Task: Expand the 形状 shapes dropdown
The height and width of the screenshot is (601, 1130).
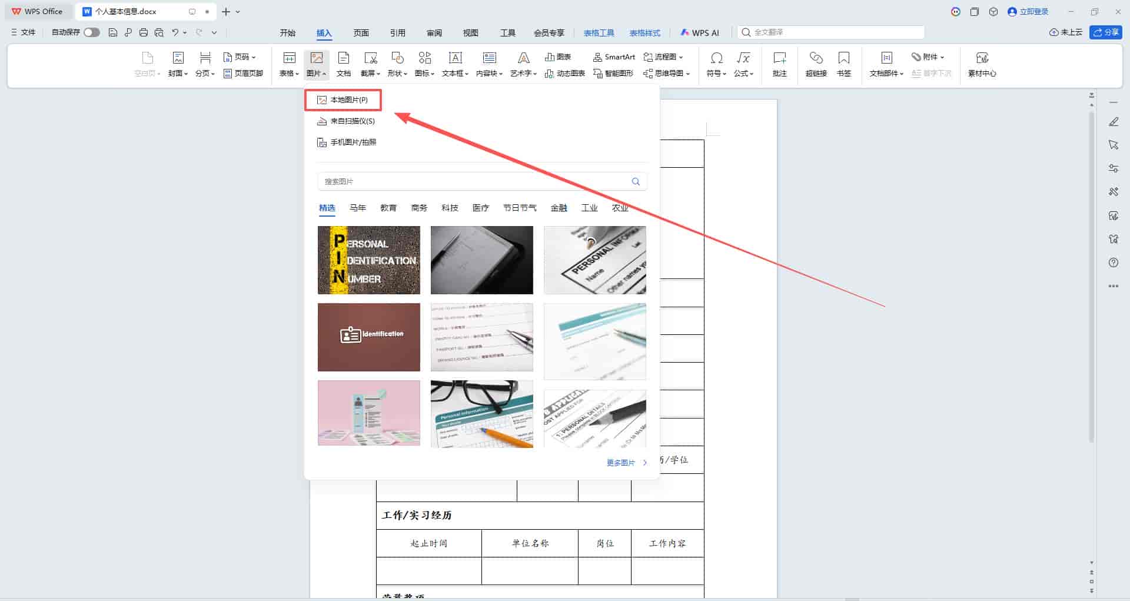Action: pos(397,64)
